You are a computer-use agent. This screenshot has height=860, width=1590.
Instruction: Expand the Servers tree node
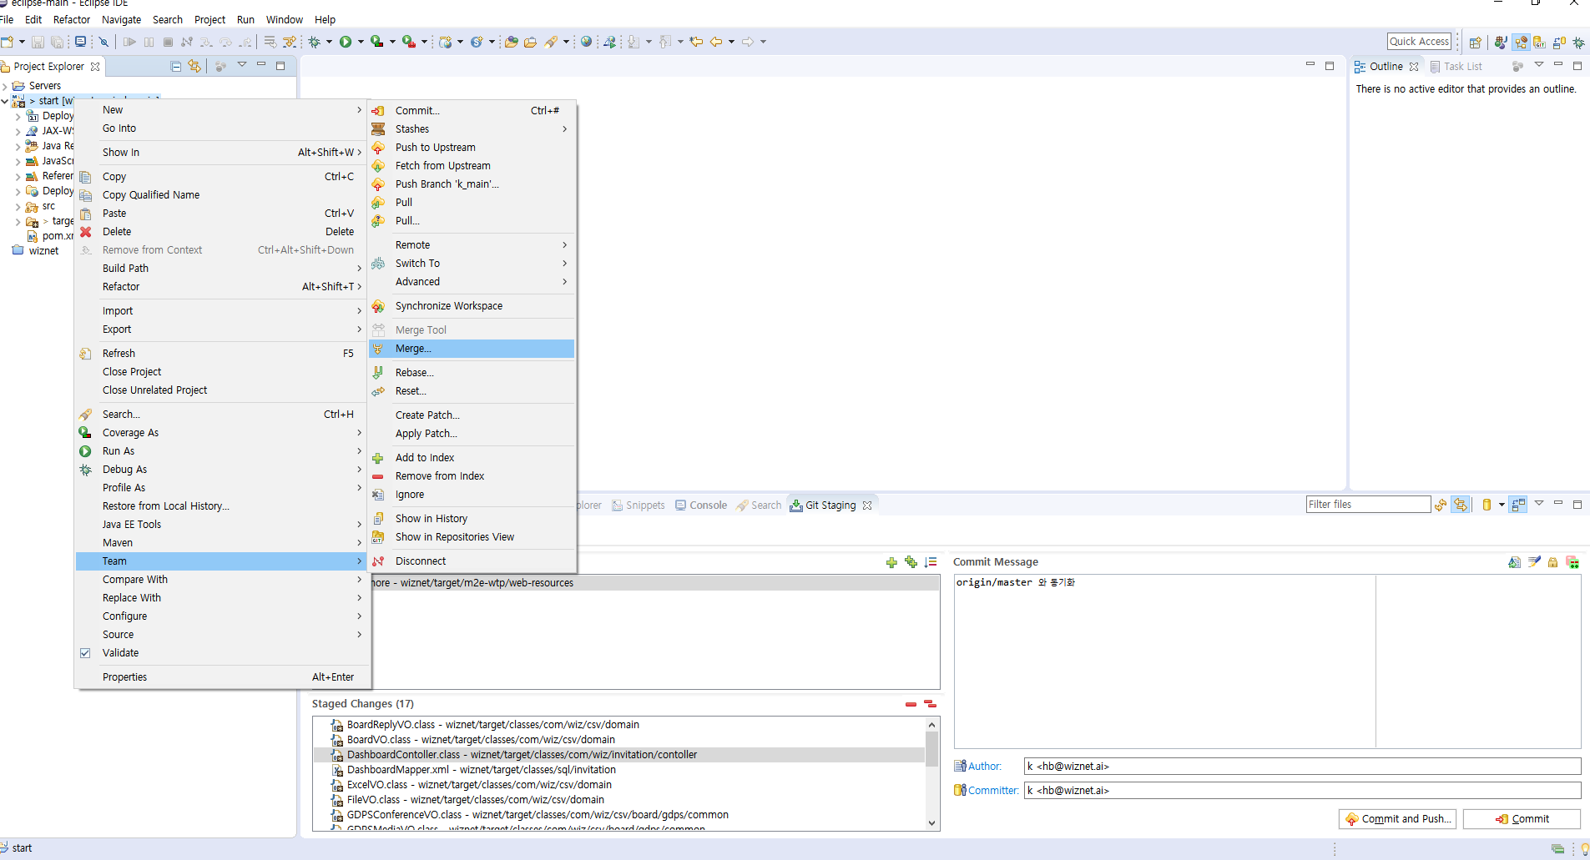pos(5,86)
